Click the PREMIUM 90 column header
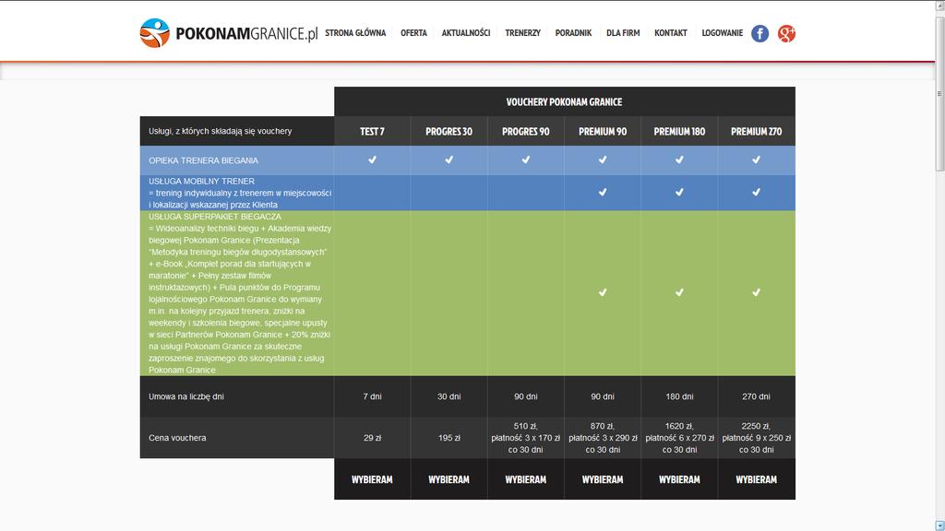 [x=603, y=131]
